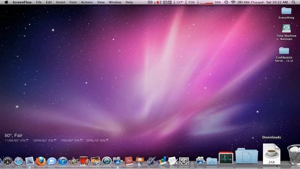
Task: Open iTunes from the Dock
Action: point(62,161)
